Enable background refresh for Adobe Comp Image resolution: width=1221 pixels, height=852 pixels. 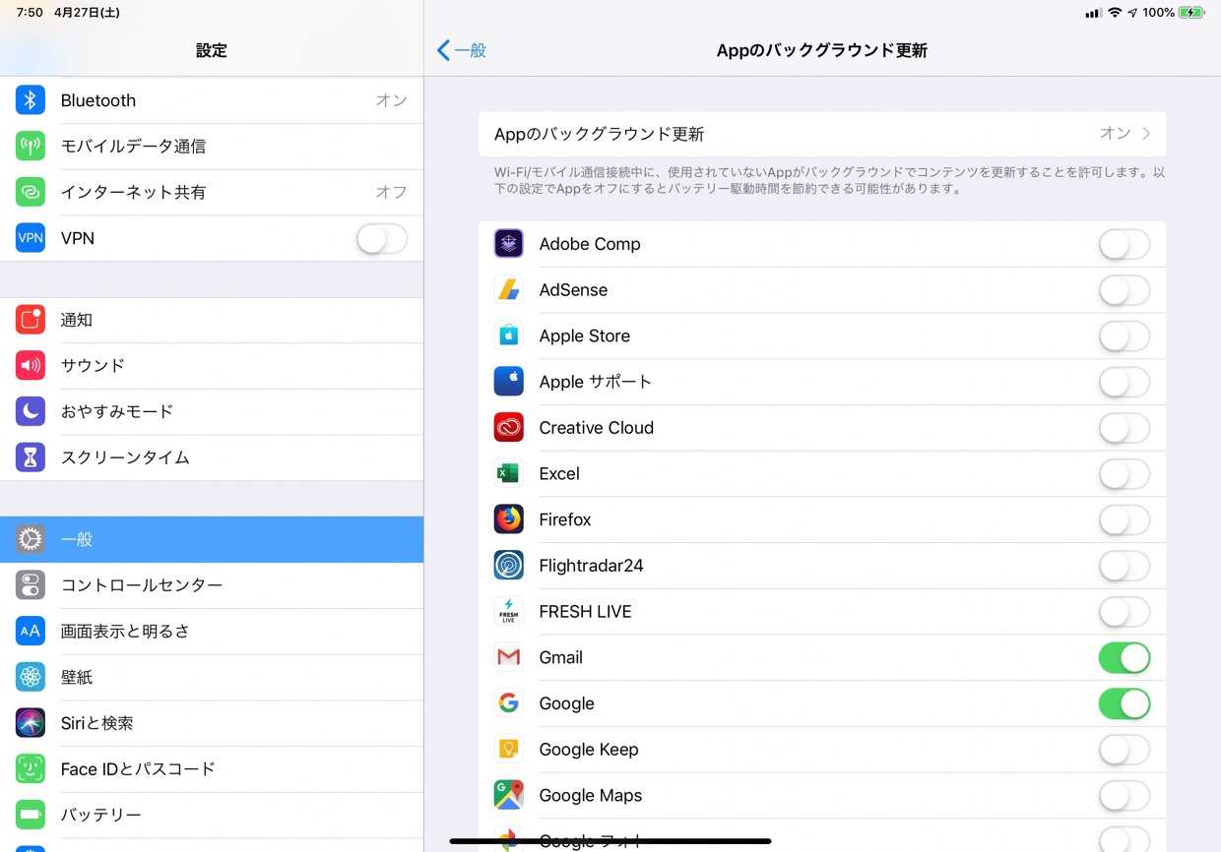tap(1125, 244)
